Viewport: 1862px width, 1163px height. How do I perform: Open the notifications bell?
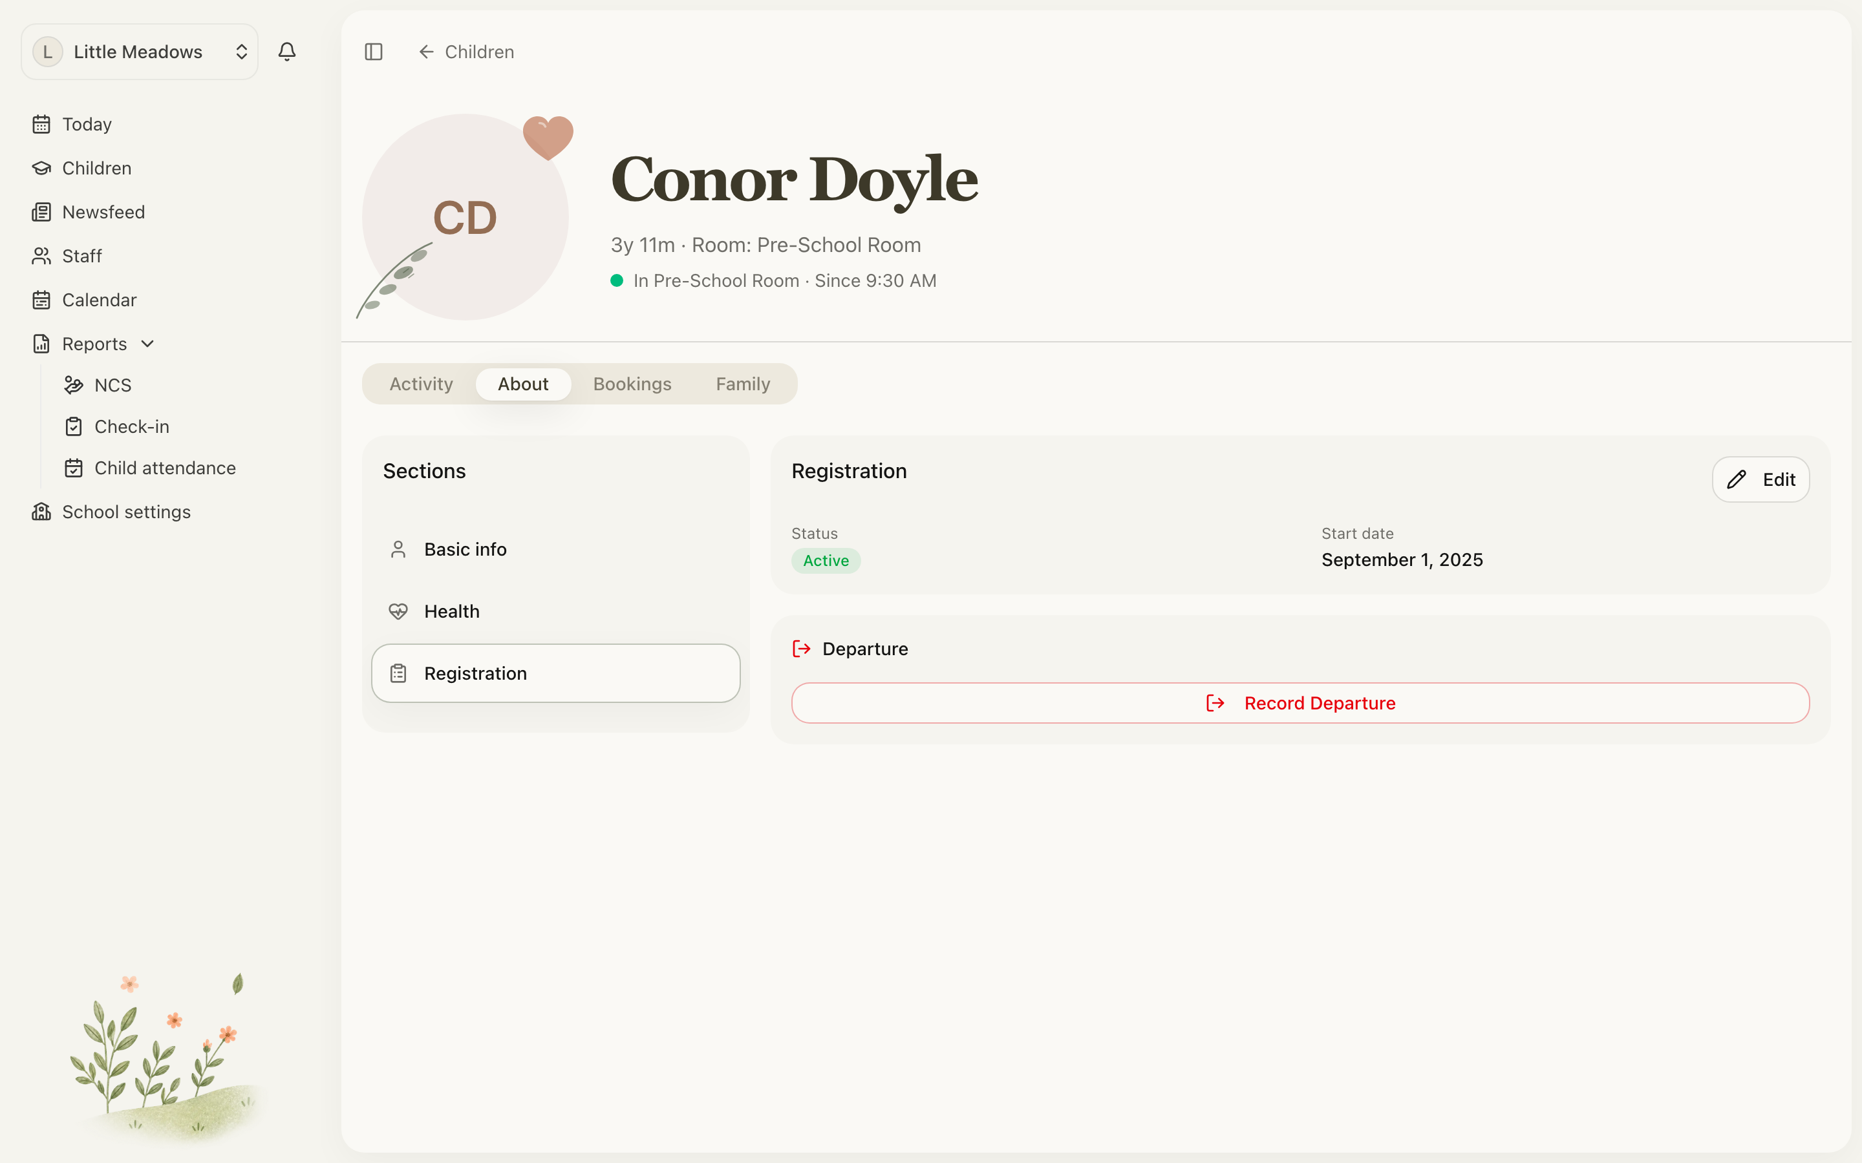tap(287, 52)
